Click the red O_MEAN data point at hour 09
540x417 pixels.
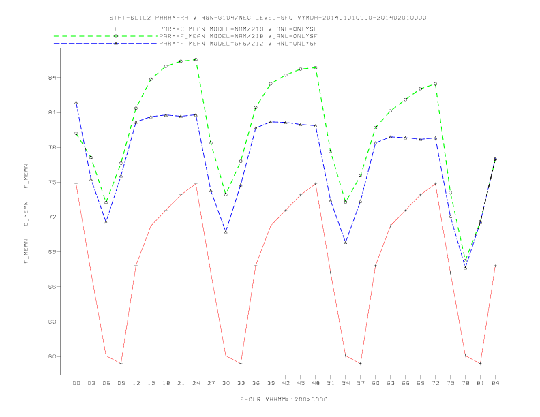pos(121,363)
